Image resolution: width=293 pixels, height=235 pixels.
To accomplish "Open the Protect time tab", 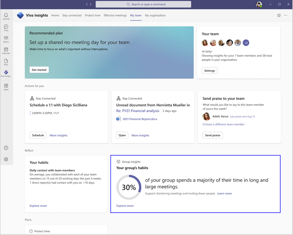I will 93,15.
